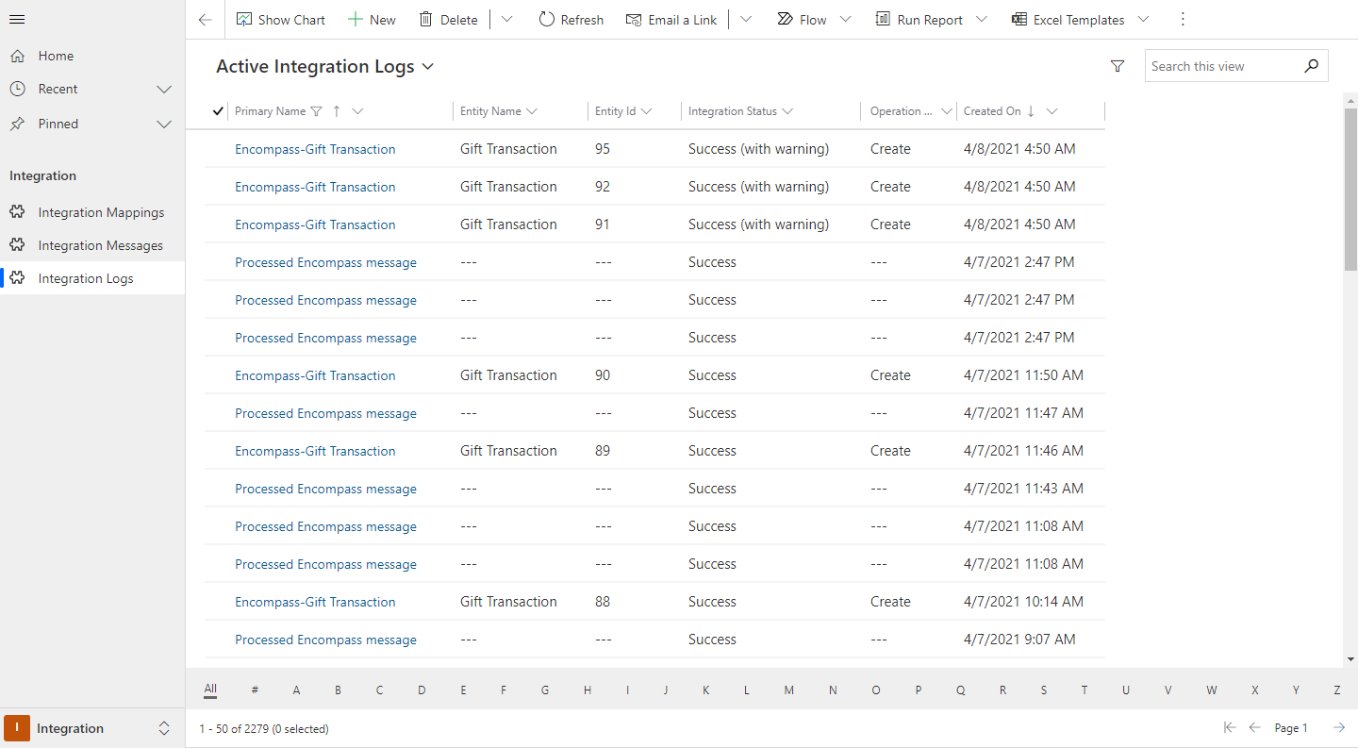This screenshot has width=1358, height=748.
Task: Open the more commands ellipsis
Action: click(x=1183, y=20)
